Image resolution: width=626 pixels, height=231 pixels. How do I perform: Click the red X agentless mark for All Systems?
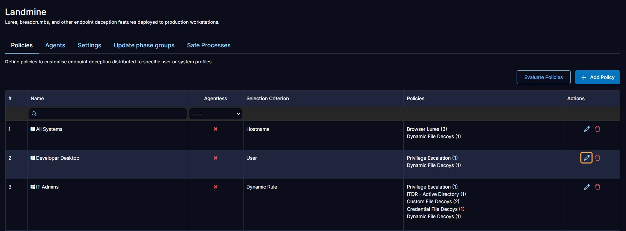(216, 129)
